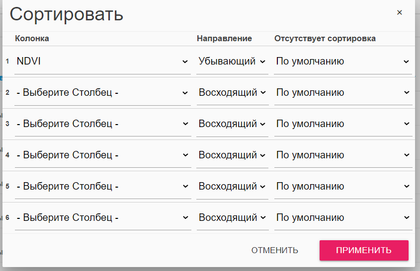
Task: Click the 'Применить' button
Action: pos(363,250)
